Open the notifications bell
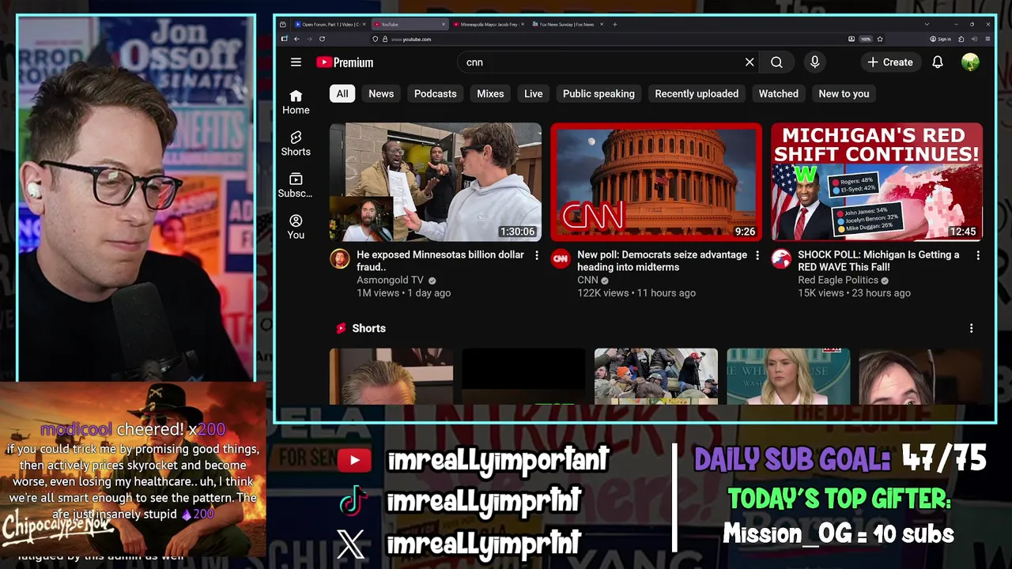The image size is (1012, 569). coord(938,62)
